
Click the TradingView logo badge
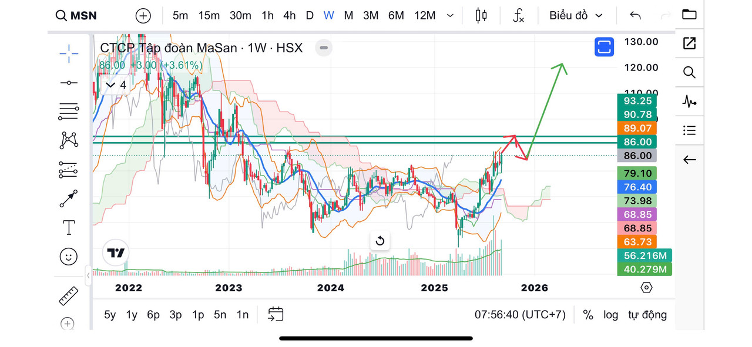[x=116, y=253]
